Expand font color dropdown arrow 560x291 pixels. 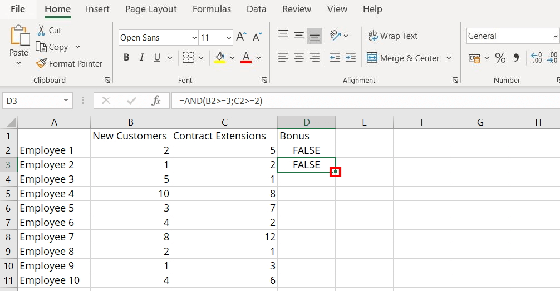pyautogui.click(x=259, y=58)
